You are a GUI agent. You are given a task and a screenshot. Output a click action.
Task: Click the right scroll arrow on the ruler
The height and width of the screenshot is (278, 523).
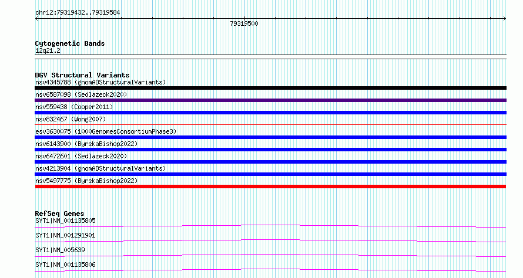[x=505, y=19]
